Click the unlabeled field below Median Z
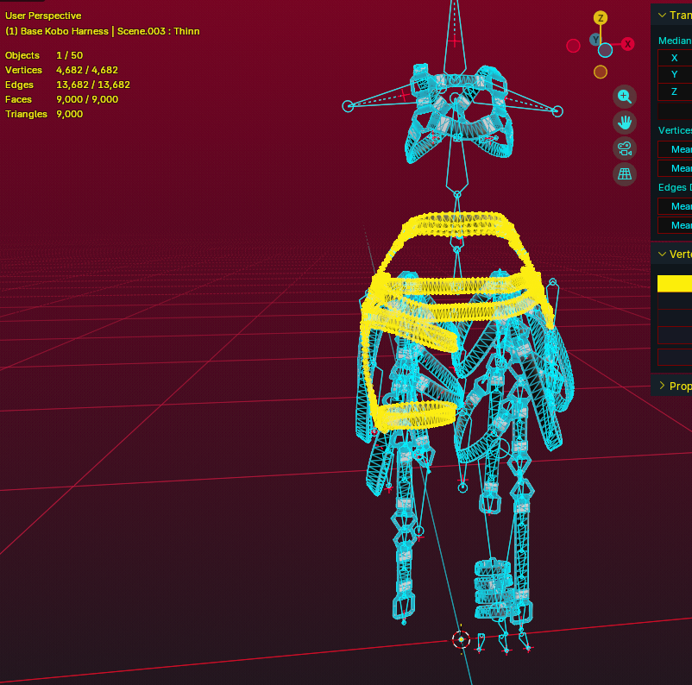The image size is (692, 685). [675, 110]
